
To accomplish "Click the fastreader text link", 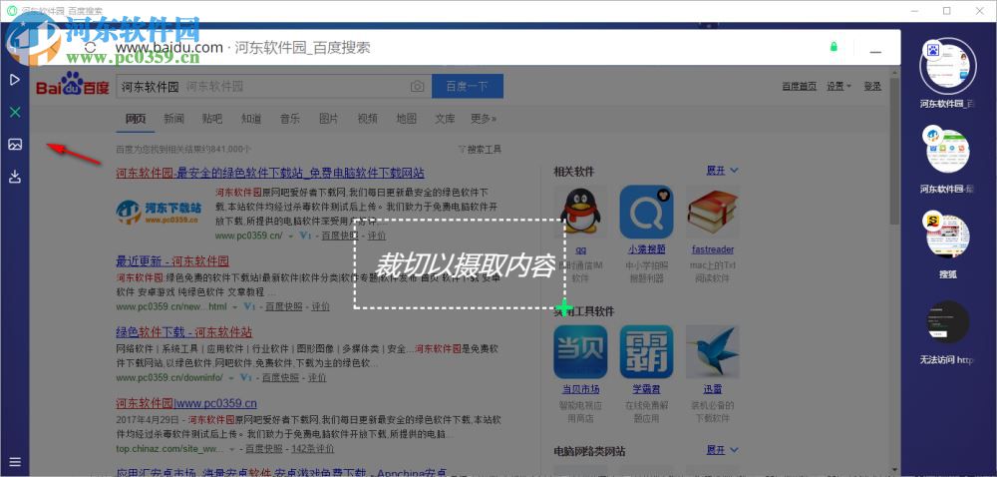I will [713, 249].
